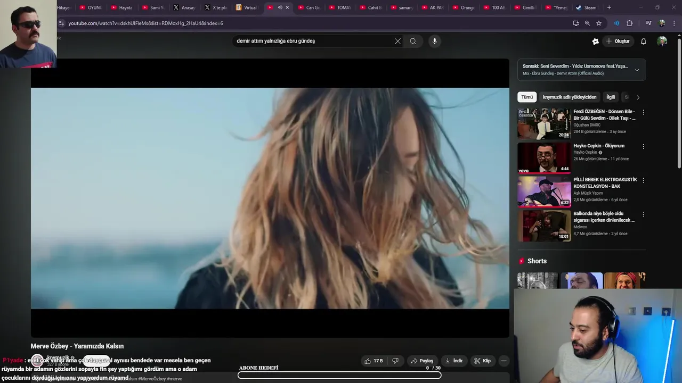This screenshot has height=383, width=682.
Task: Open options menu for Balkonda video
Action: pyautogui.click(x=643, y=214)
